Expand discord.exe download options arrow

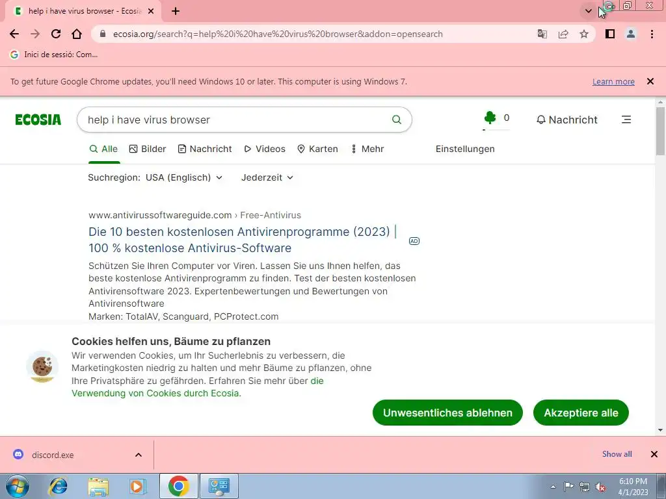139,455
